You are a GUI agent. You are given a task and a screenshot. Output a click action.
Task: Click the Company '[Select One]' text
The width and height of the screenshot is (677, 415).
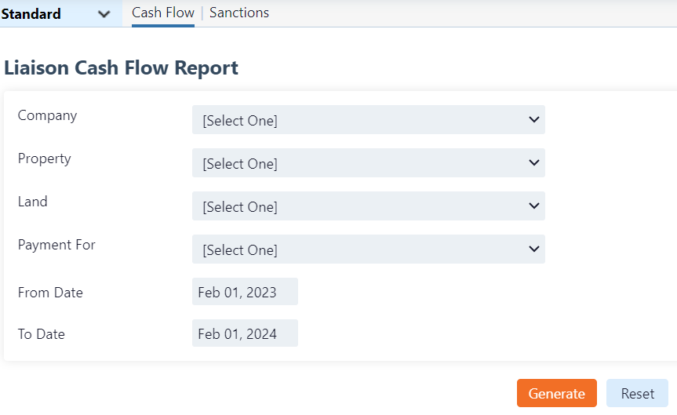coord(240,121)
